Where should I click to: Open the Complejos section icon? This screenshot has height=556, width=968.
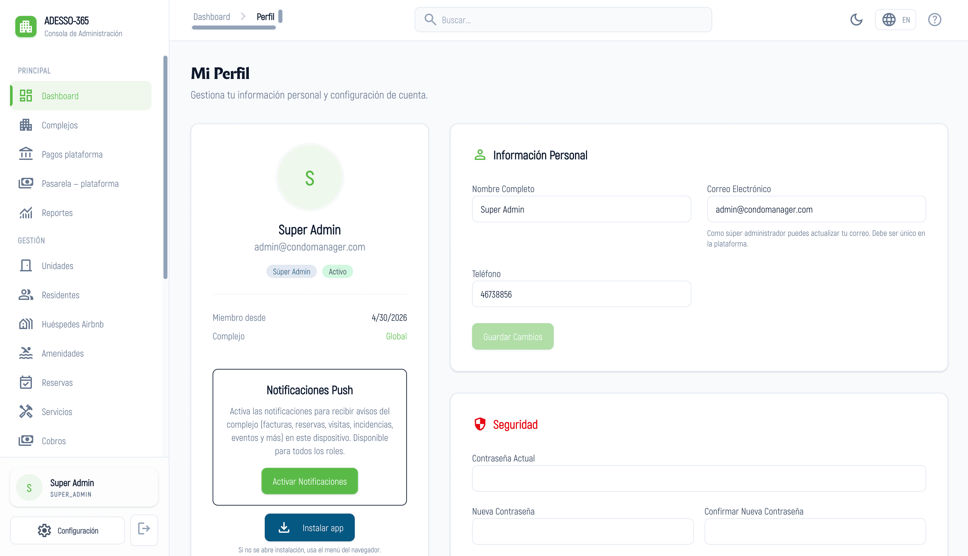(x=26, y=125)
